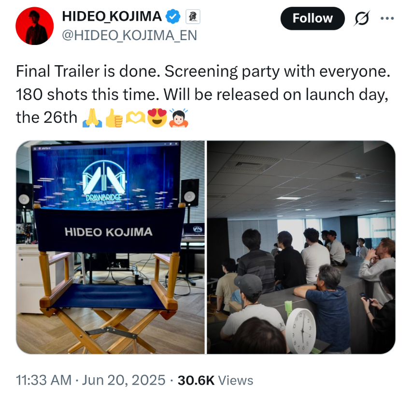Click the thumbs up emoji

[x=114, y=118]
